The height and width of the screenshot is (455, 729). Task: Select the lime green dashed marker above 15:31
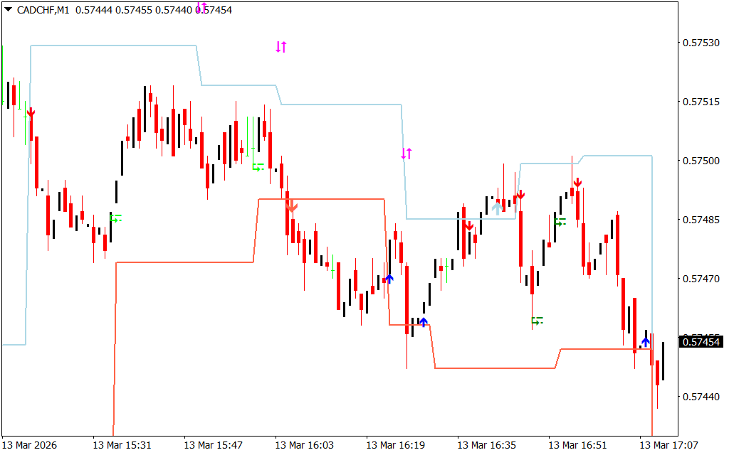click(x=116, y=218)
